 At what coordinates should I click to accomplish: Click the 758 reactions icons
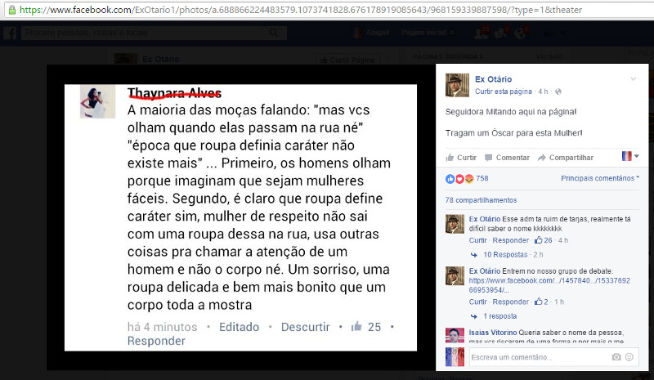point(460,179)
